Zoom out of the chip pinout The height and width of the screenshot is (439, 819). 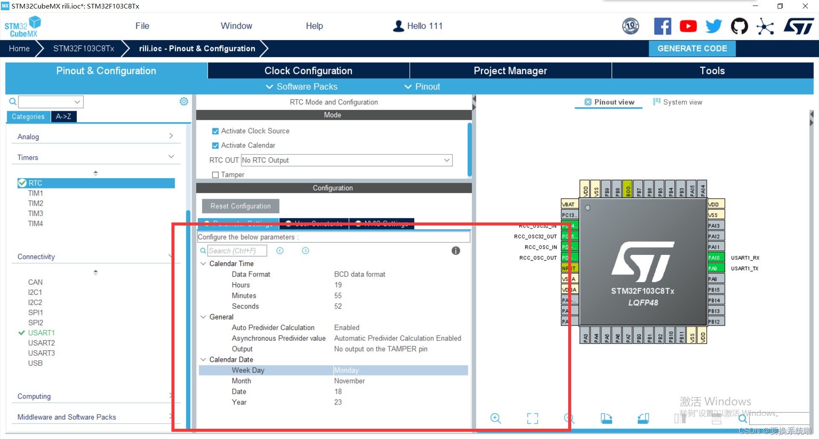click(569, 418)
